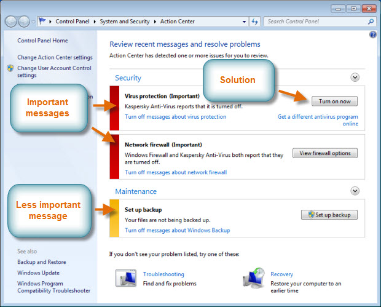The image size is (381, 307).
Task: Click the Set up backup button
Action: click(x=329, y=215)
